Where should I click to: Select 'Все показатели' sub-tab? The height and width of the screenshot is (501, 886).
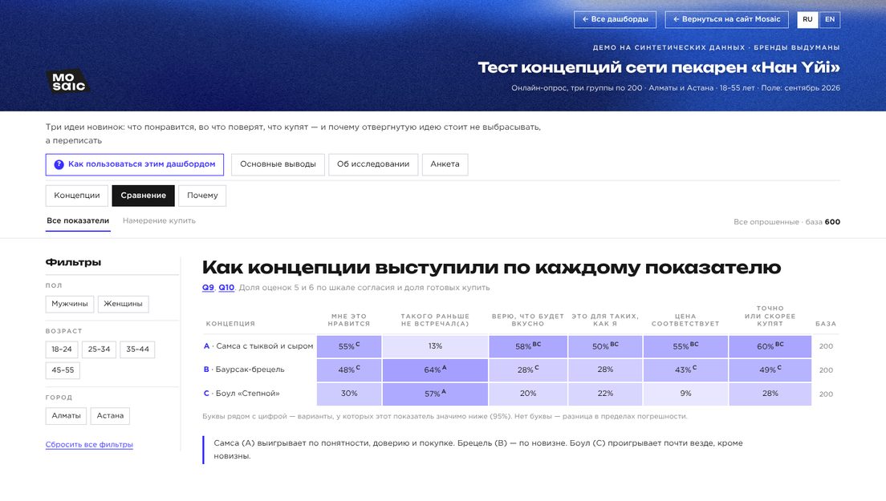(x=78, y=220)
